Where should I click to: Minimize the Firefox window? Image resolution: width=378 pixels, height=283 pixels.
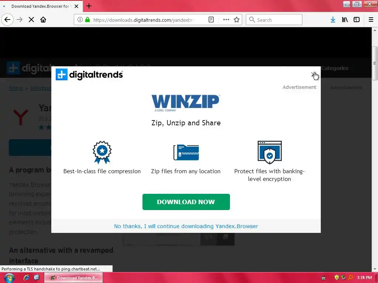pyautogui.click(x=347, y=4)
